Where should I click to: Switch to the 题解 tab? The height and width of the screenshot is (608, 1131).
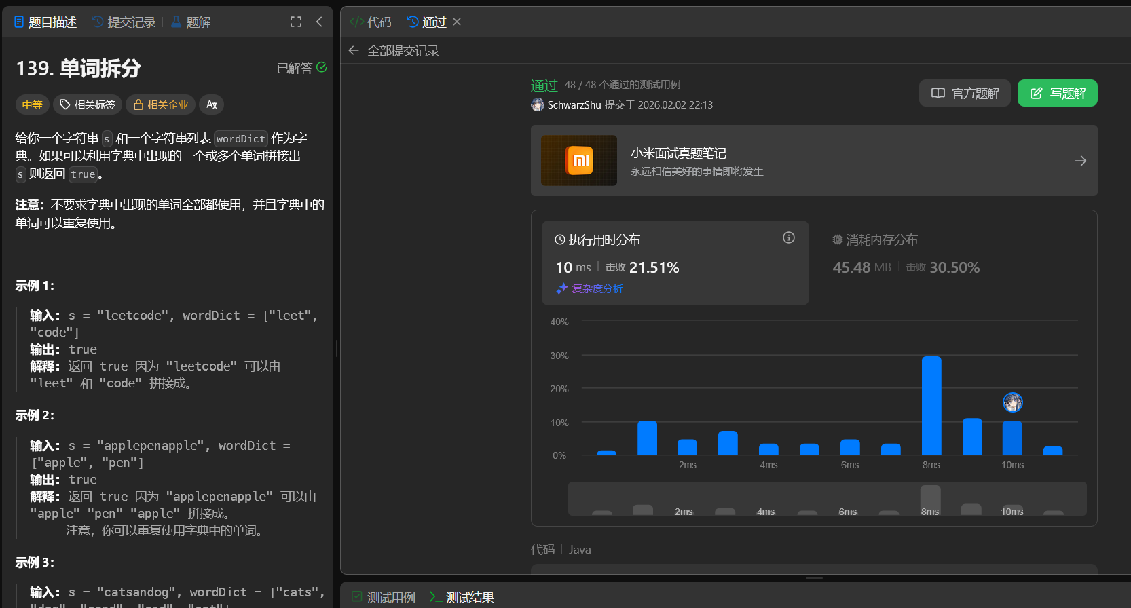coord(191,22)
